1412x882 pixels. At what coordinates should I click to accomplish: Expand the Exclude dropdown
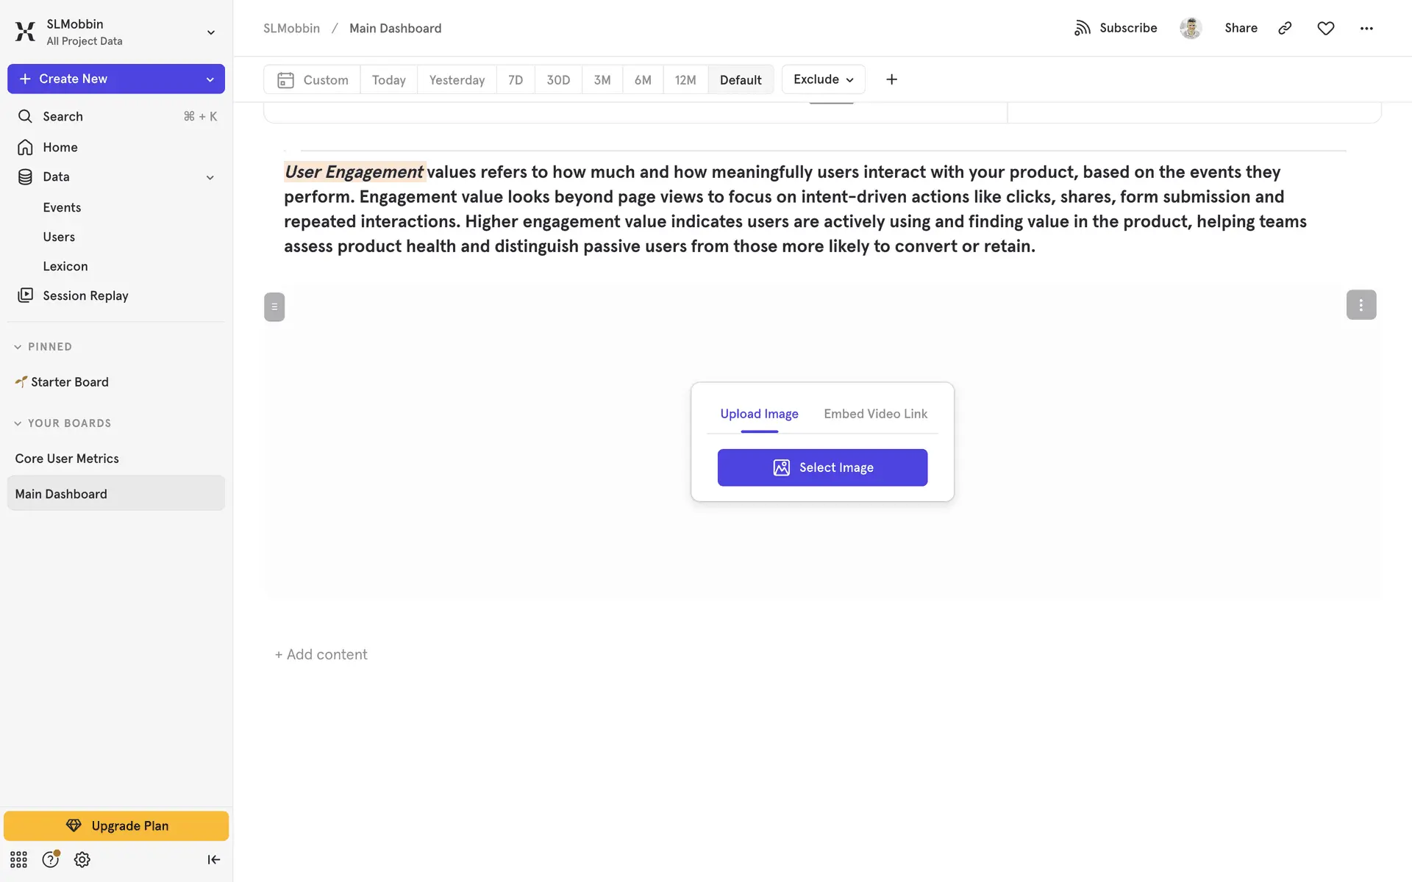tap(823, 79)
